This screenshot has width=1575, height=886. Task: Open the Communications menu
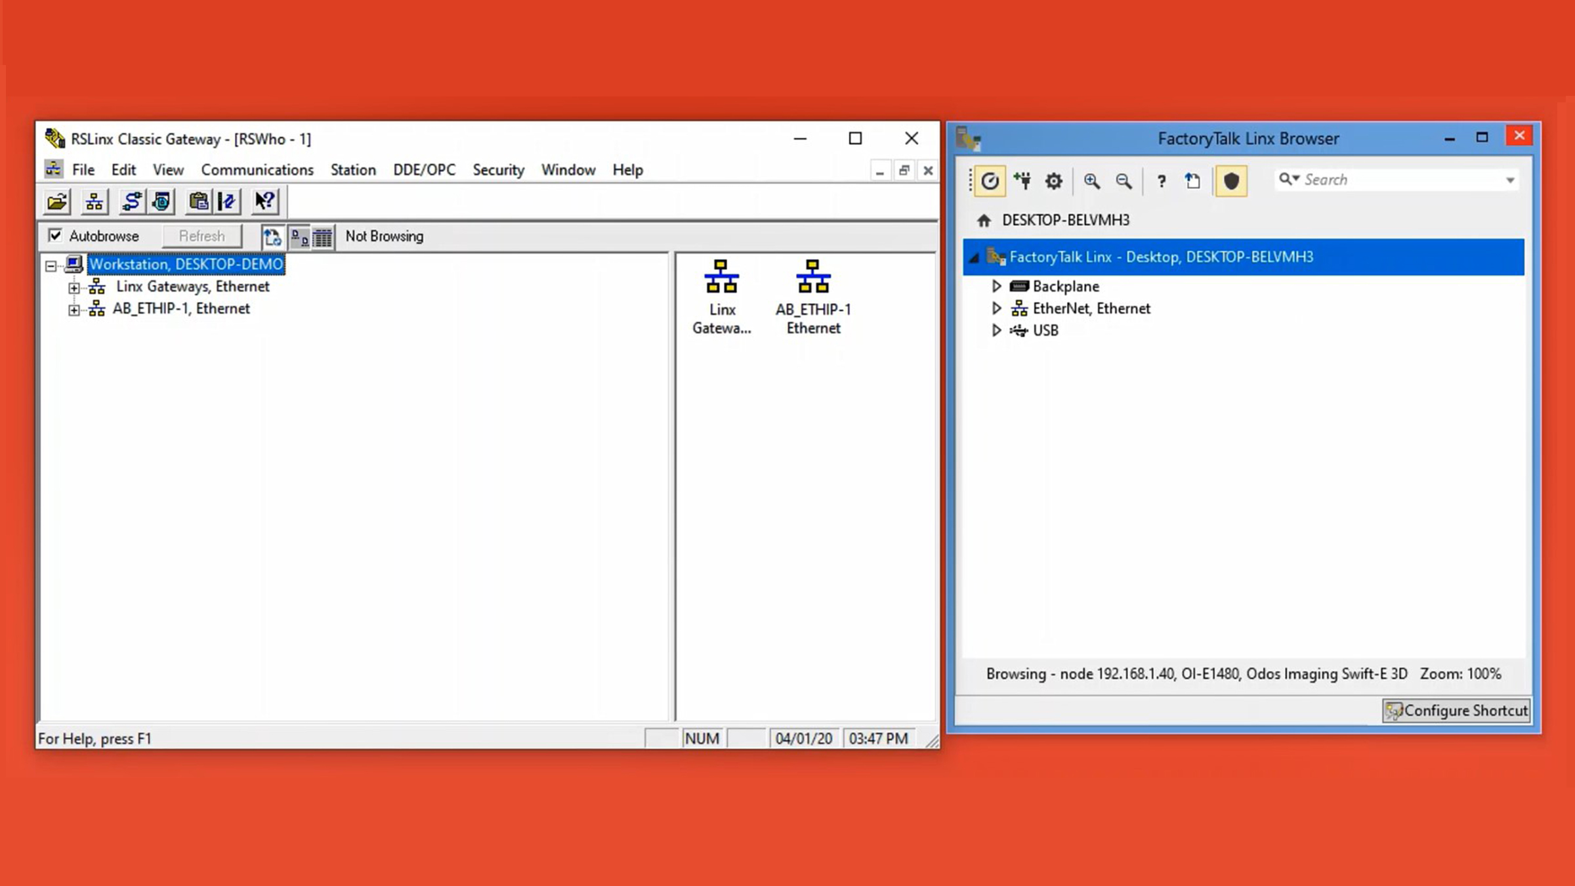pos(257,170)
